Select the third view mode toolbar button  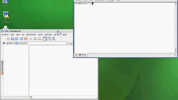[x=53, y=39]
